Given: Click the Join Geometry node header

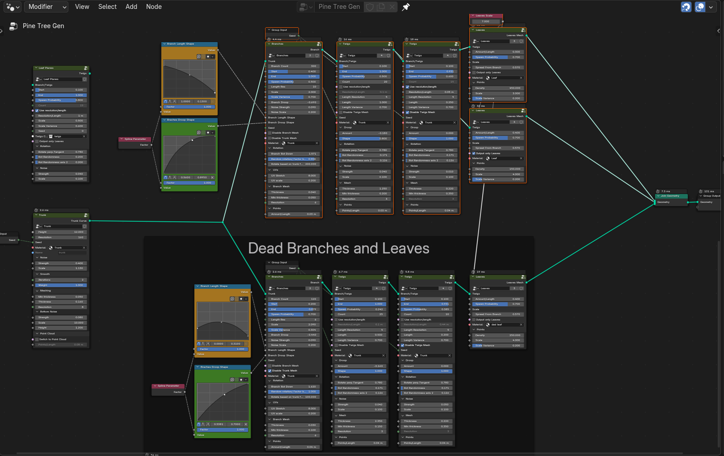Looking at the screenshot, I should 671,196.
